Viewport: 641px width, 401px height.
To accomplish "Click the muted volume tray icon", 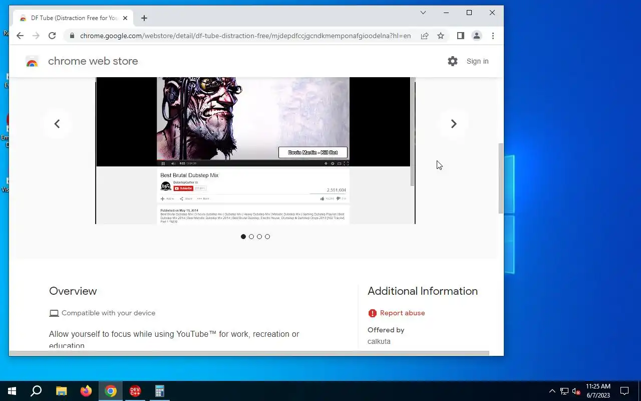I will pyautogui.click(x=576, y=391).
